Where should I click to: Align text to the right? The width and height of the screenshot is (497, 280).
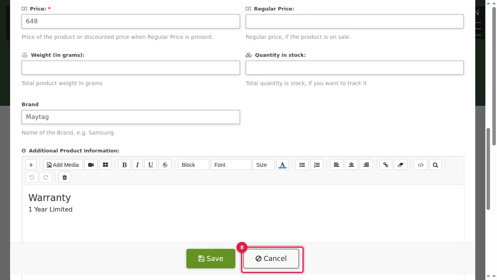coord(366,165)
